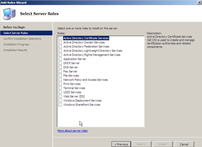Enable Network Policy and Access Services checkbox
This screenshot has height=147, width=202.
pos(60,79)
